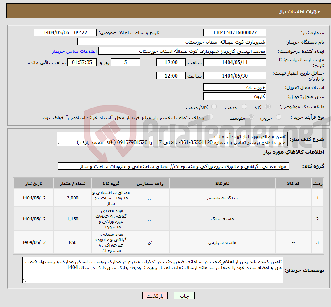Screen dimensions: 331x307
Task: Click the remaining days field showing 5
Action: coord(126,63)
